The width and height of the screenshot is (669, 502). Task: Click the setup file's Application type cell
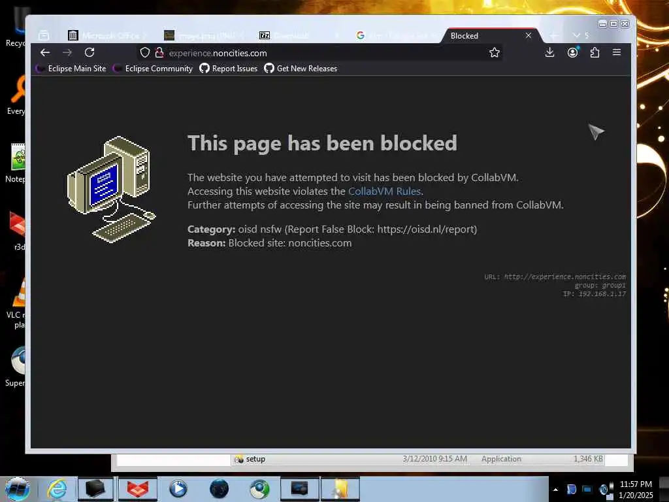501,459
